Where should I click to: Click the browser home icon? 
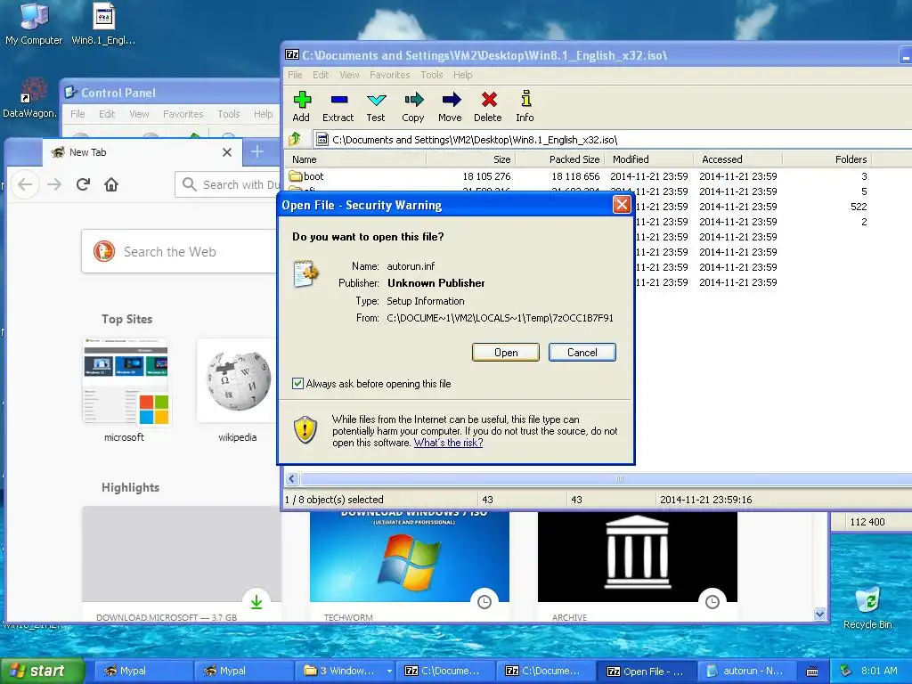pos(111,184)
